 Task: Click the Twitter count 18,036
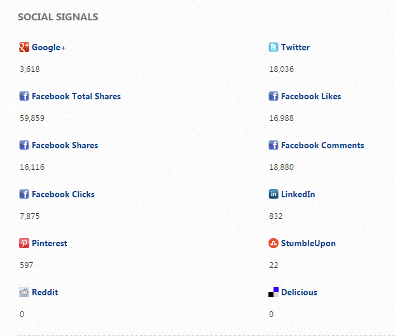[281, 69]
